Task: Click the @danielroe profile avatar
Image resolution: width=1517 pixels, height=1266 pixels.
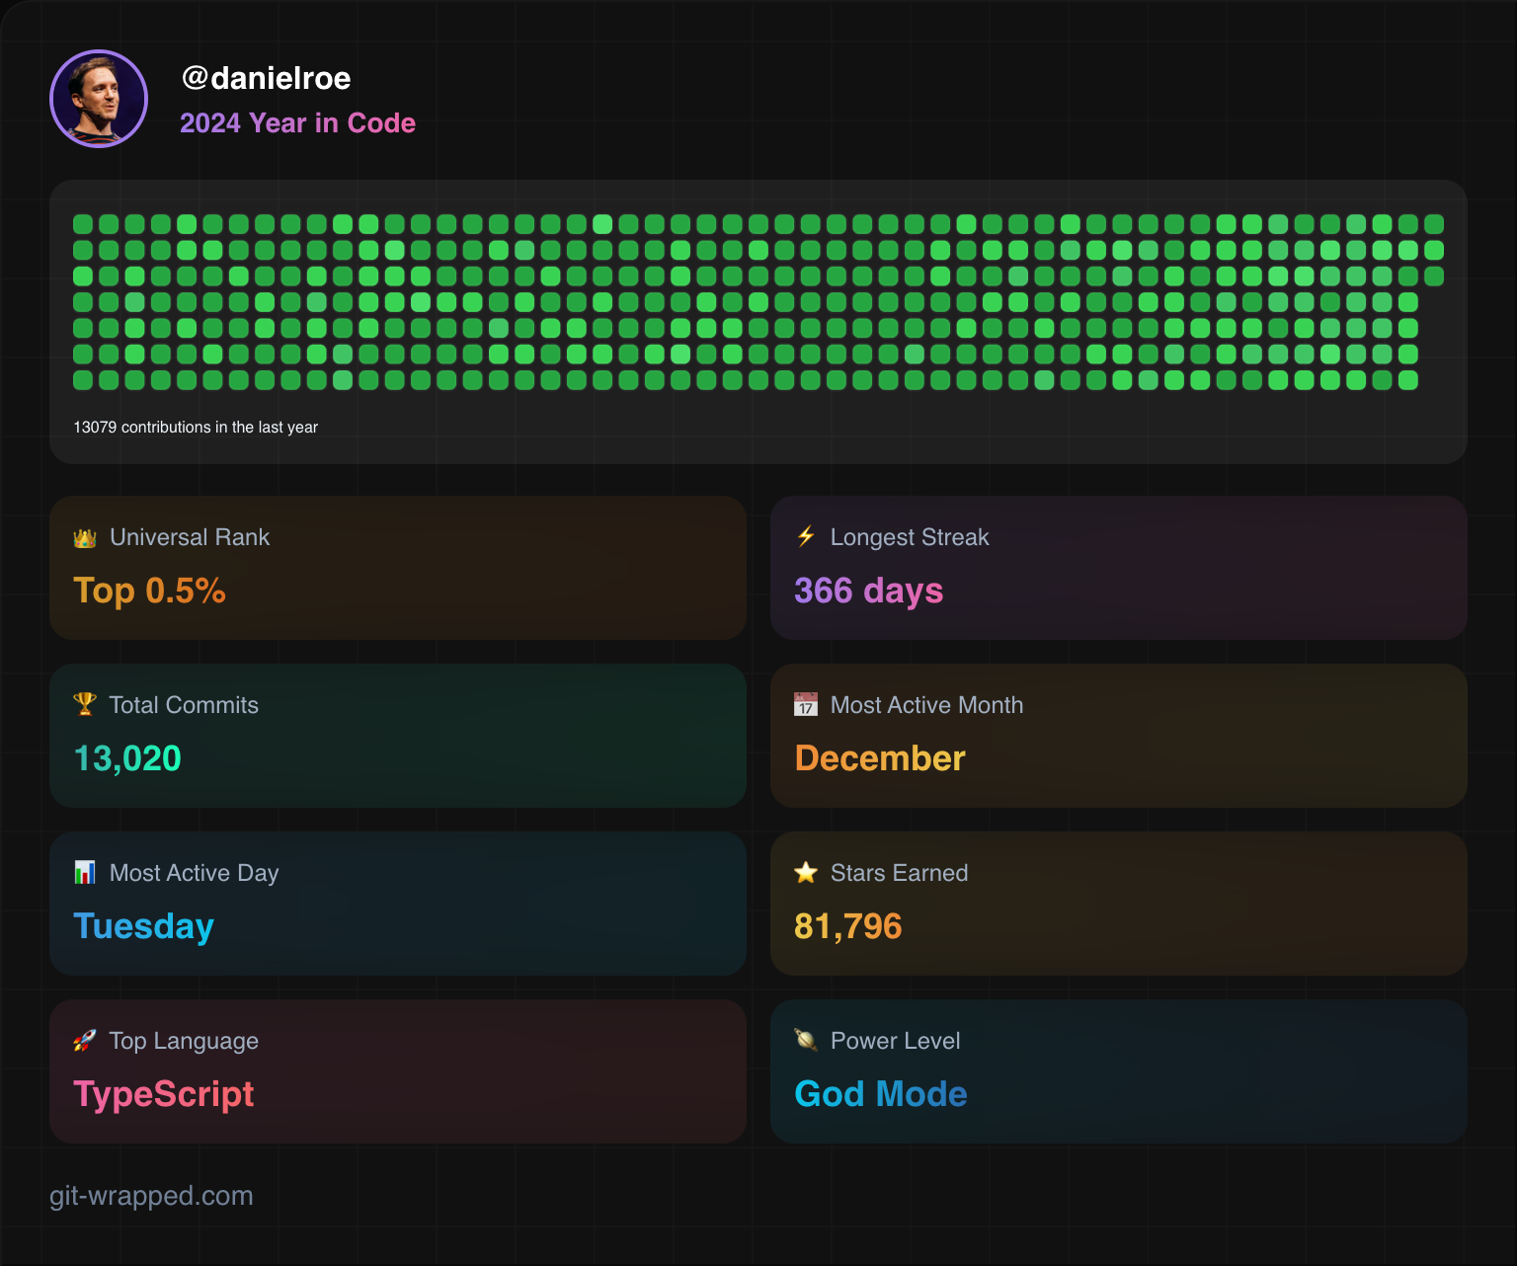Action: coord(99,99)
